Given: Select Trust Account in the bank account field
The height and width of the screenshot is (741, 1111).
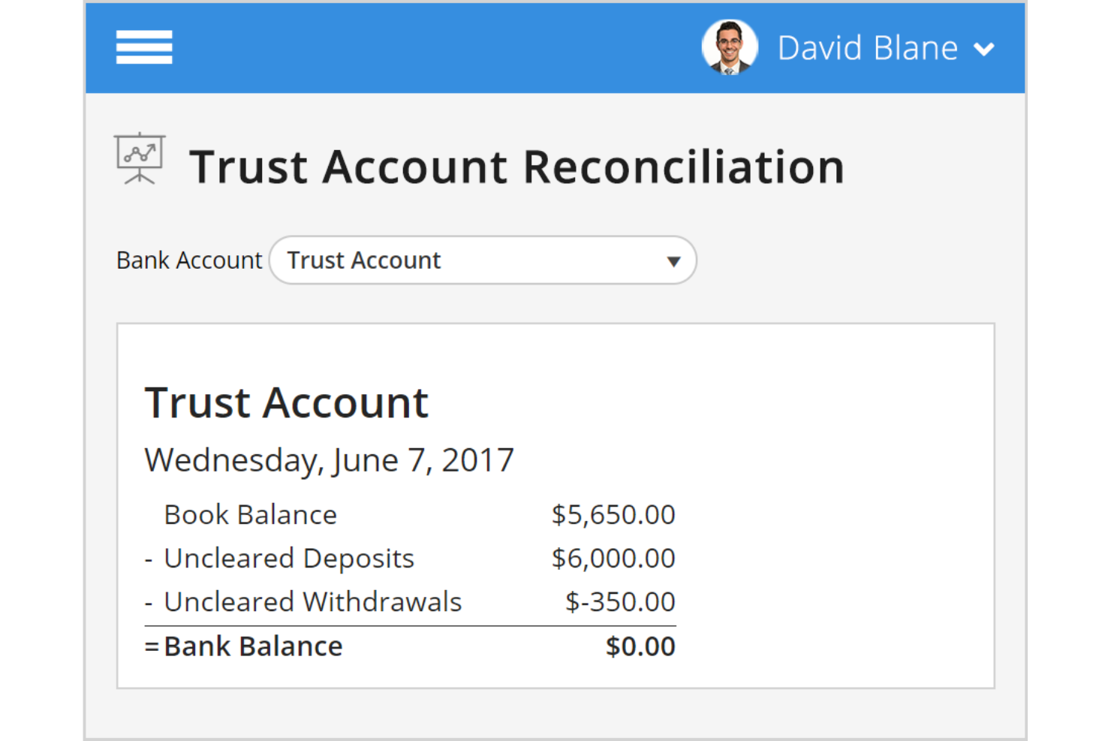Looking at the screenshot, I should (x=364, y=261).
